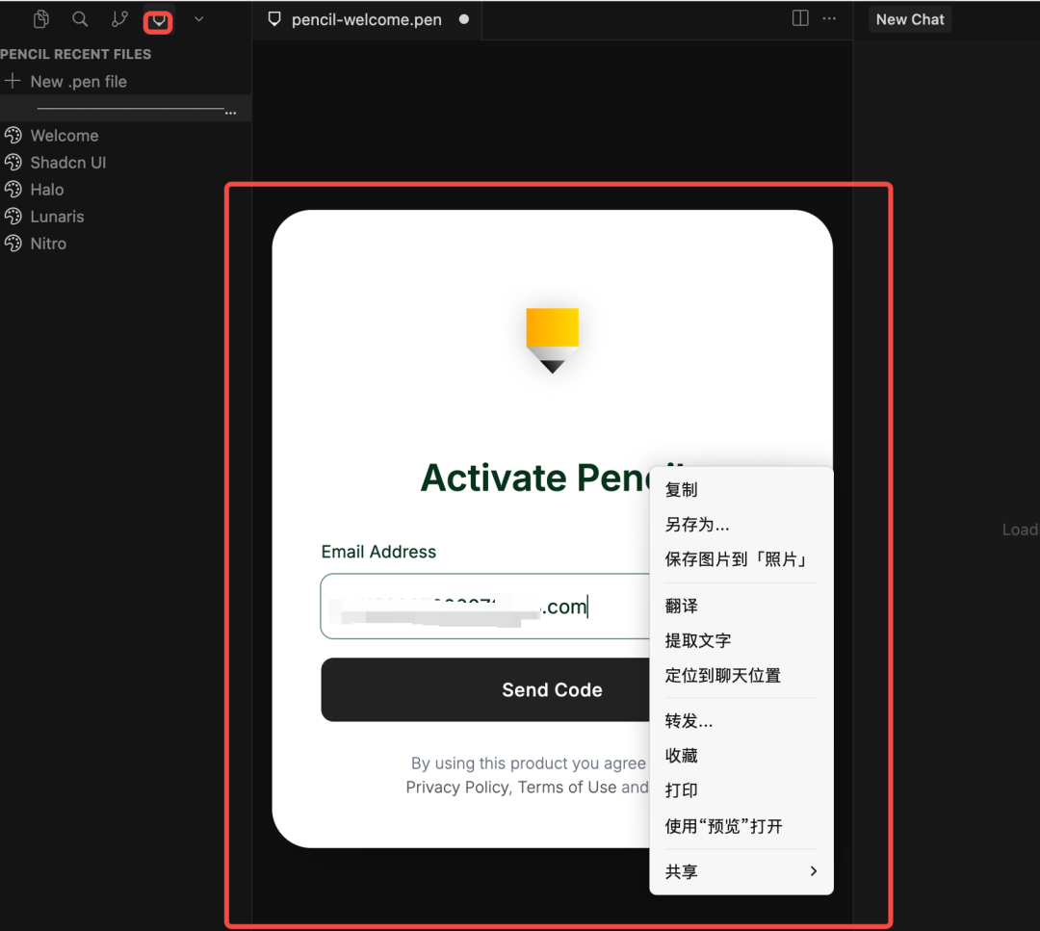Open the Shadcn UI template
This screenshot has height=931, width=1040.
coord(67,163)
